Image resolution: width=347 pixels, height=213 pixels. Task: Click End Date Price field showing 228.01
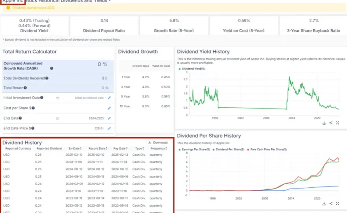pyautogui.click(x=99, y=129)
